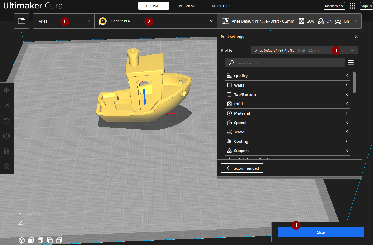The image size is (373, 245).
Task: Expand the Material settings category
Action: click(287, 113)
